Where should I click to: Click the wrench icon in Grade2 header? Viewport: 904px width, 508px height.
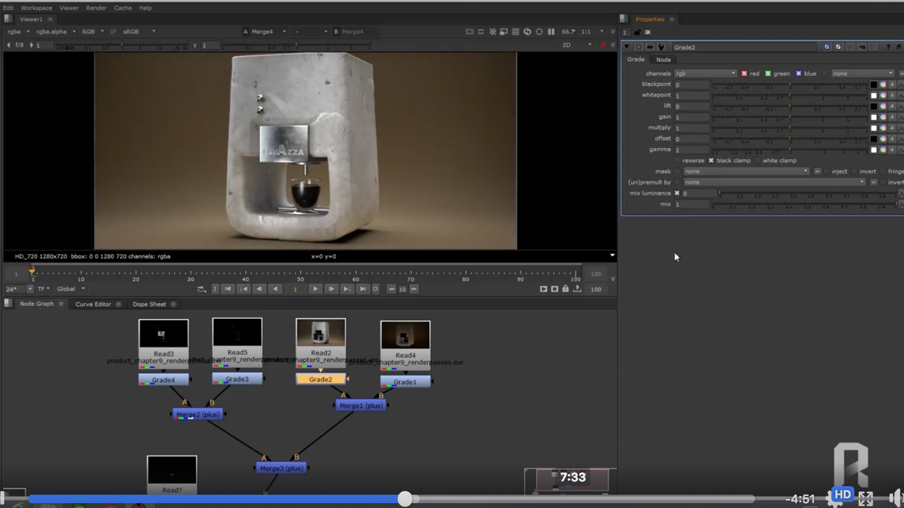point(661,47)
